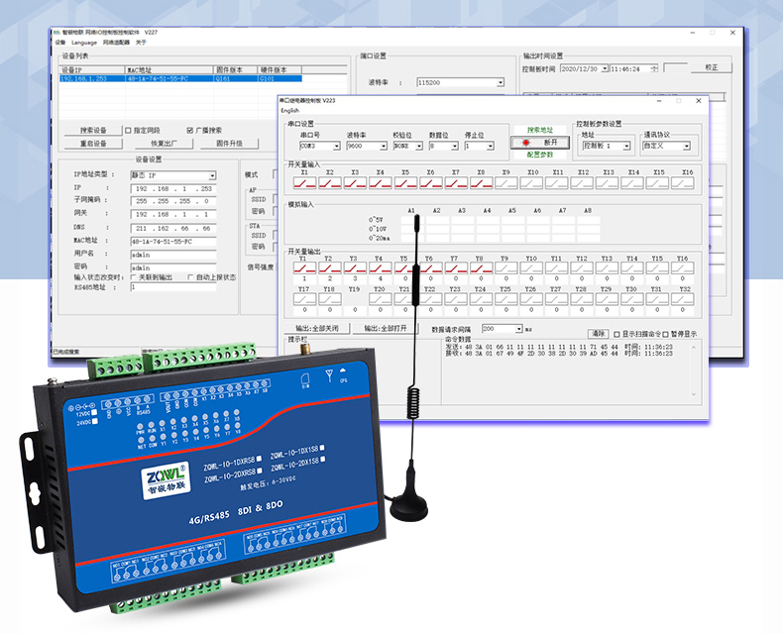Toggle the Y3 relay output switch
783x634 pixels.
353,268
